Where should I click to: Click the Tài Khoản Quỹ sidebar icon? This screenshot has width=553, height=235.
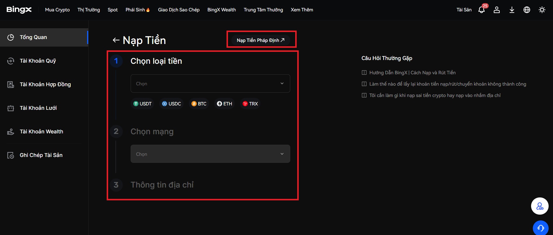click(x=11, y=61)
